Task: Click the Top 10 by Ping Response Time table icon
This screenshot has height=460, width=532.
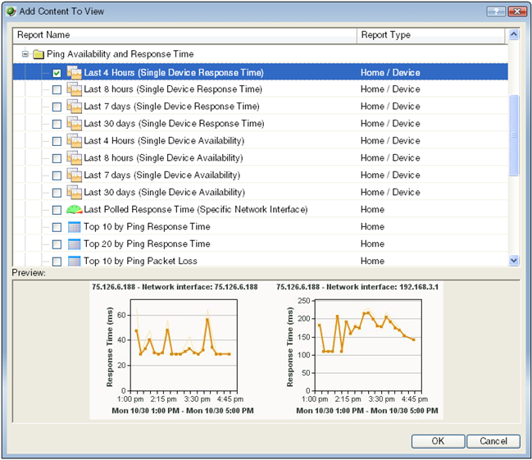Action: coord(74,227)
